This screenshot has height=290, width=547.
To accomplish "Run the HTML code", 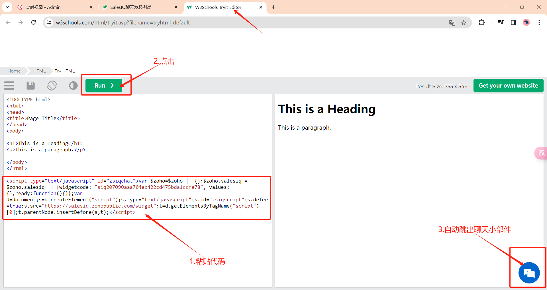I will (104, 86).
